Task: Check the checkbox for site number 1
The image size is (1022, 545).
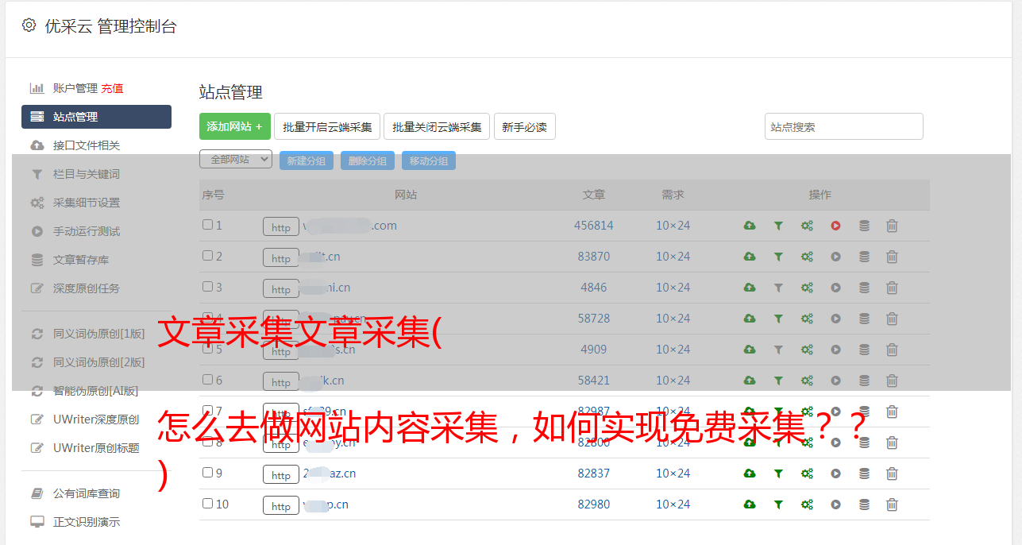Action: click(207, 225)
